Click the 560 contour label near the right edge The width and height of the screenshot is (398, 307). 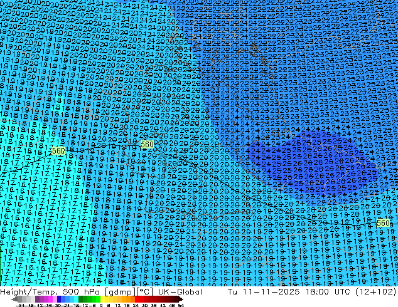click(x=383, y=223)
